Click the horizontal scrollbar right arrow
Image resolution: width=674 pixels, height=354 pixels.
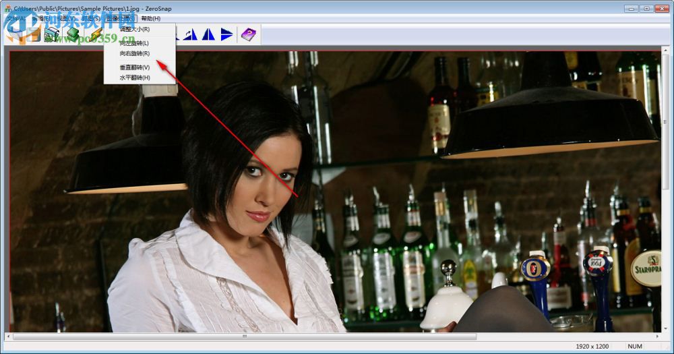[x=658, y=336]
